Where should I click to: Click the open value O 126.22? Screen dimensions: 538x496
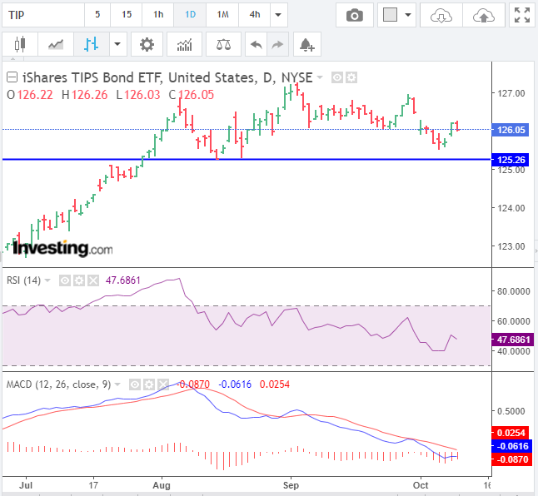coord(30,95)
